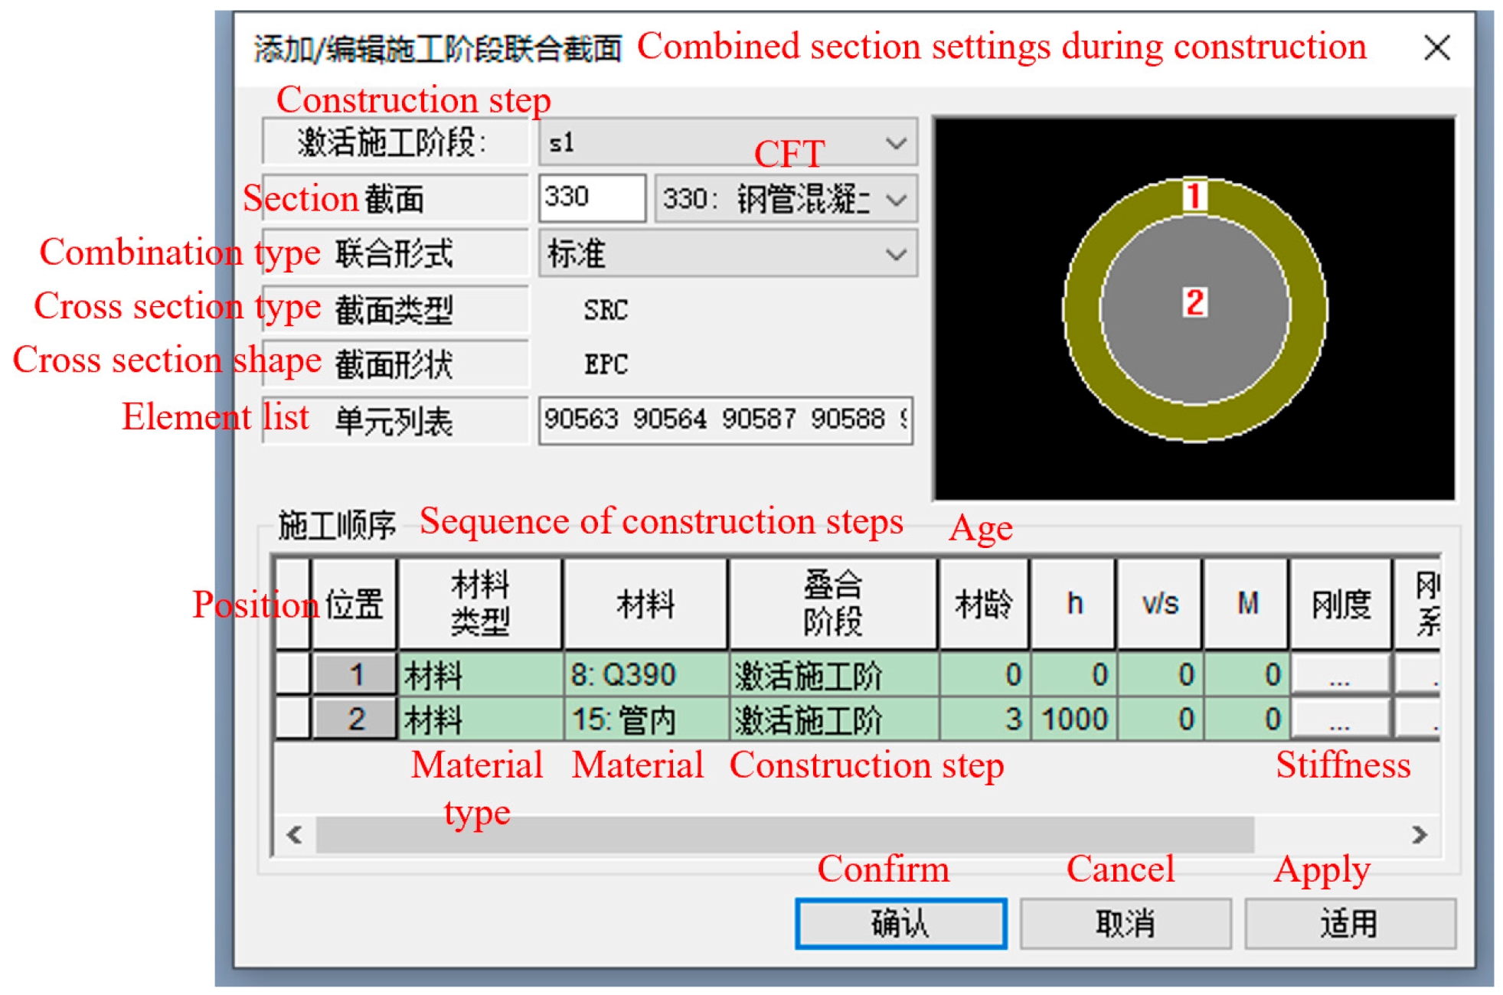Click the element list input field
This screenshot has height=995, width=1503.
point(724,419)
